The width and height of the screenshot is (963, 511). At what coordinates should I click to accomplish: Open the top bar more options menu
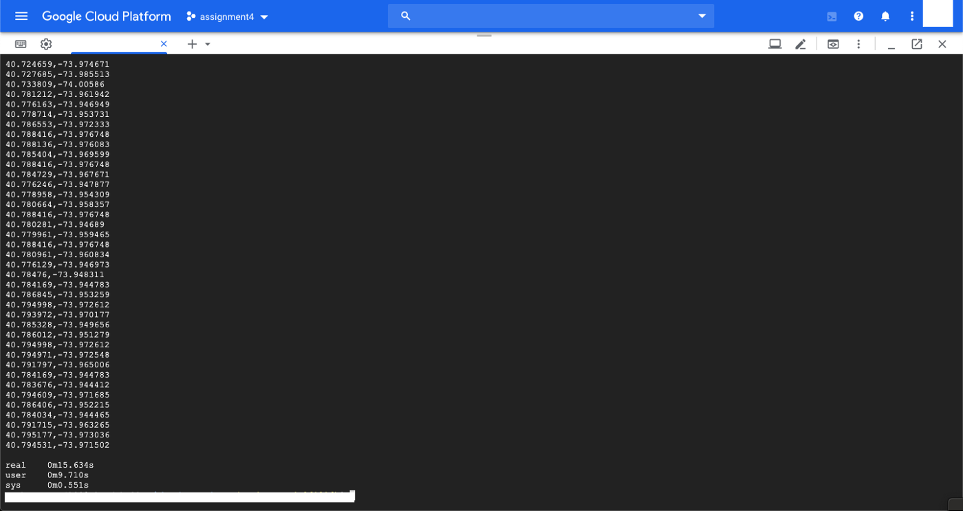pos(912,16)
